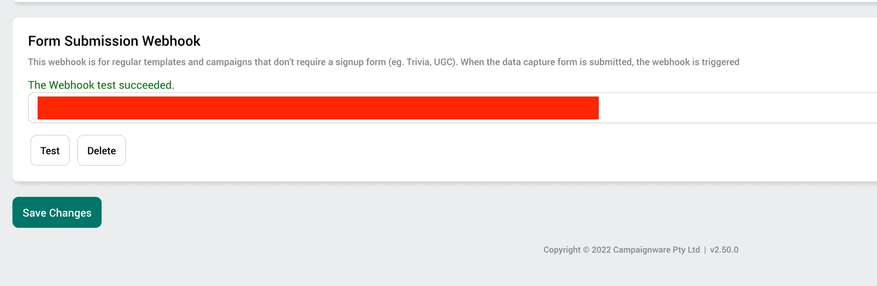The image size is (877, 286).
Task: Click the word succeeded in status message
Action: pos(146,85)
